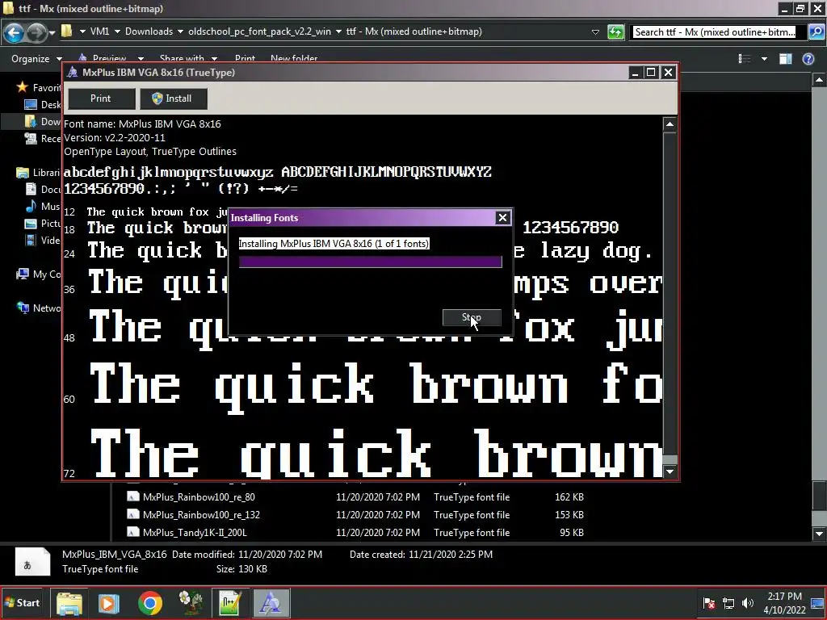
Task: Open the Organize menu dropdown
Action: coord(36,58)
